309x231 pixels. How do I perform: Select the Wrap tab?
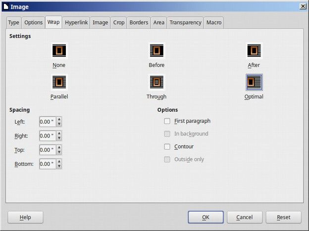click(x=53, y=22)
